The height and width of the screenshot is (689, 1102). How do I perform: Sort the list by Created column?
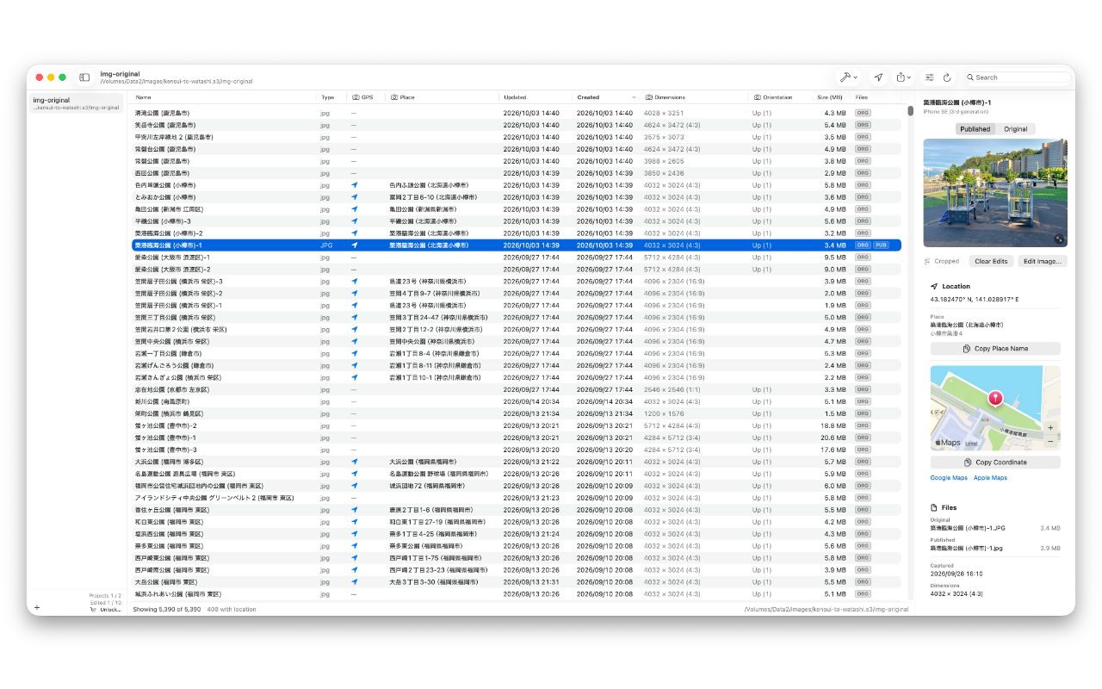click(x=607, y=97)
